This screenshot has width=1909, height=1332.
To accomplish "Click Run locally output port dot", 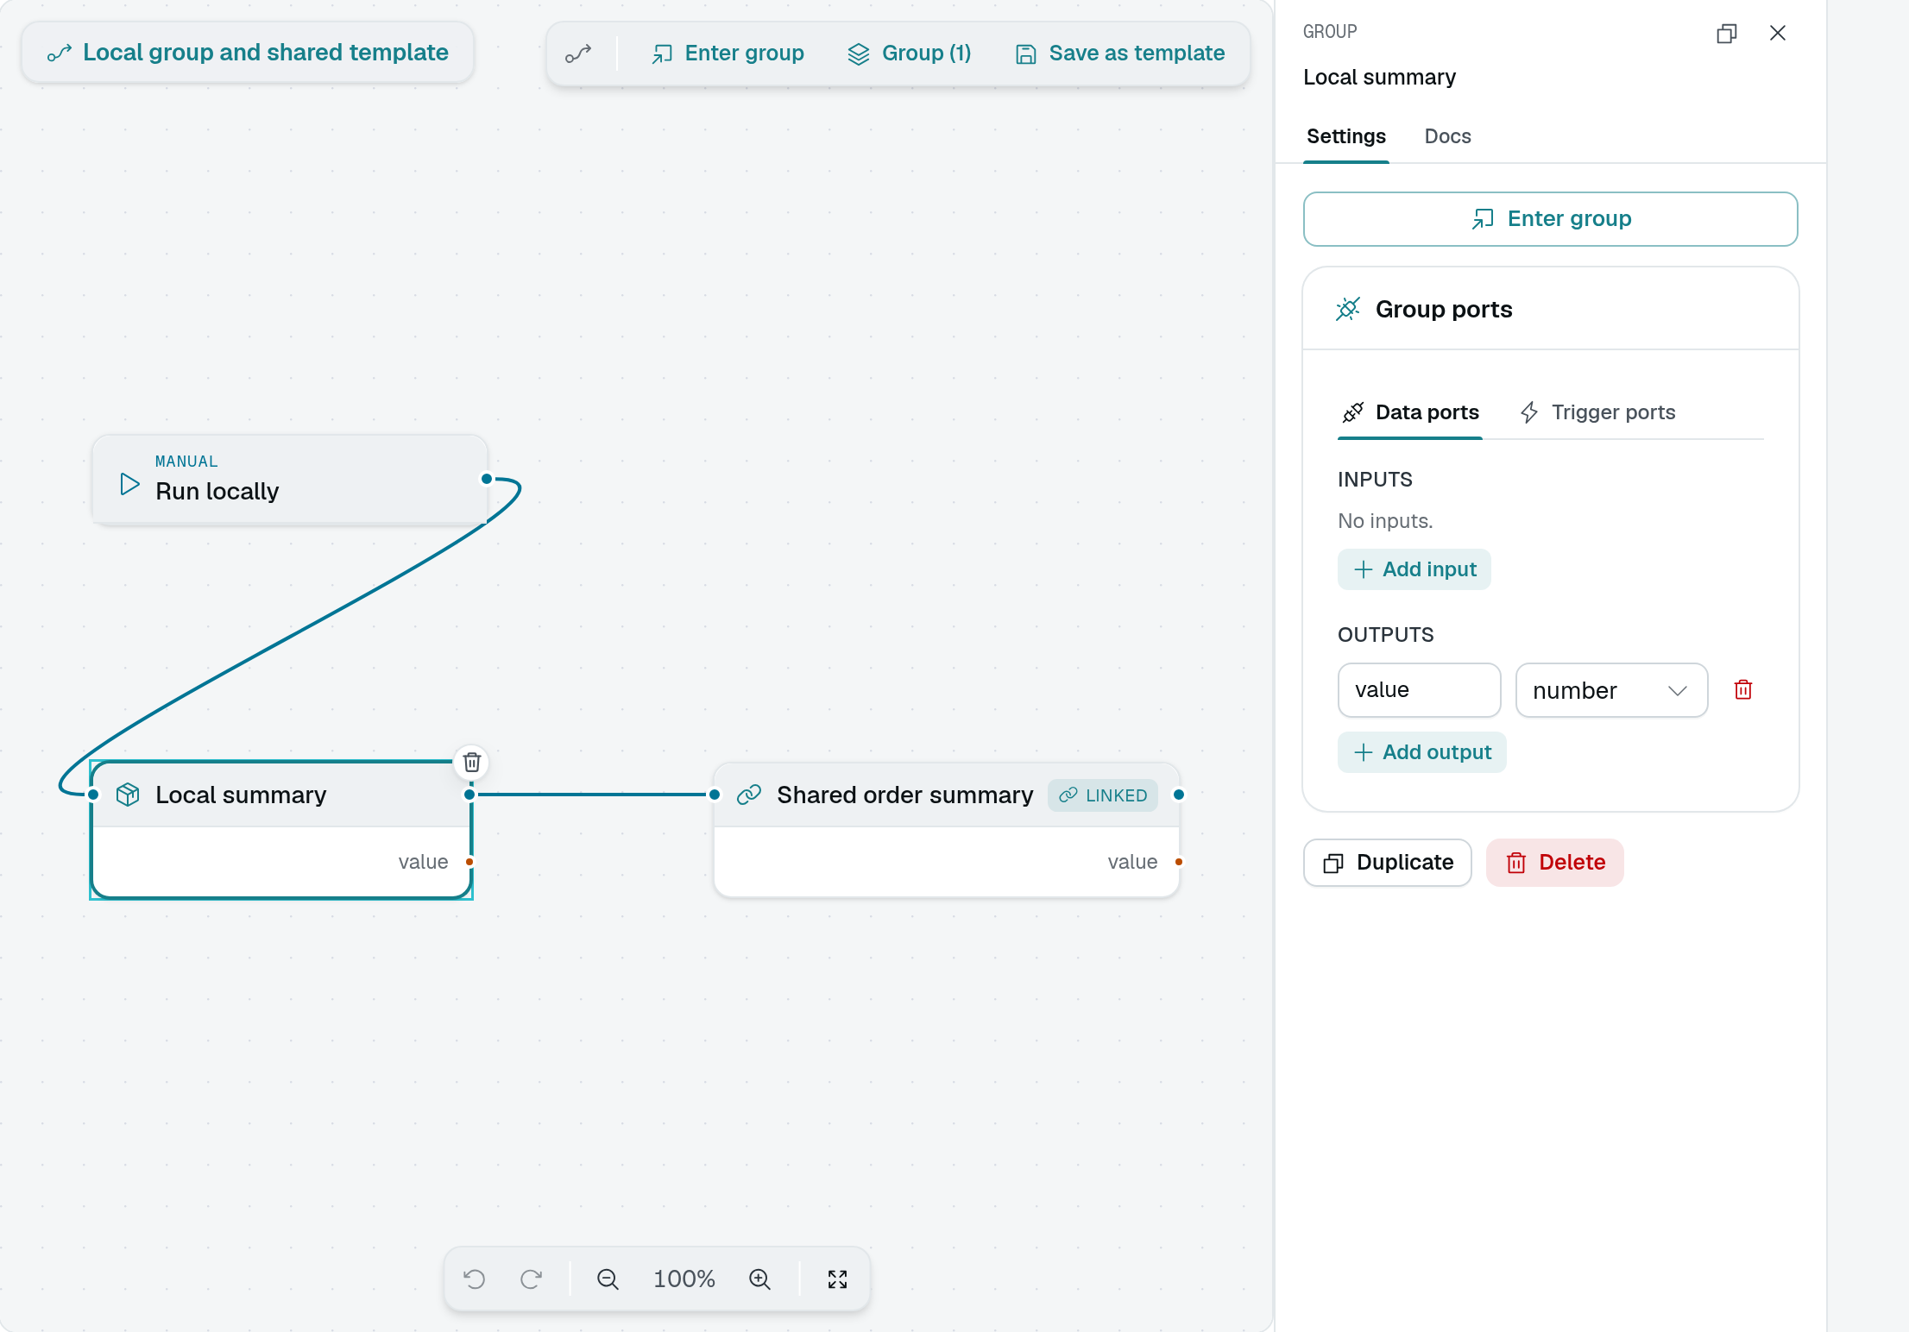I will tap(487, 479).
